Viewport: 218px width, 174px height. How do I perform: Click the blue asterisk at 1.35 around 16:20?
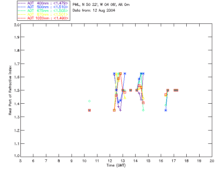[166, 110]
